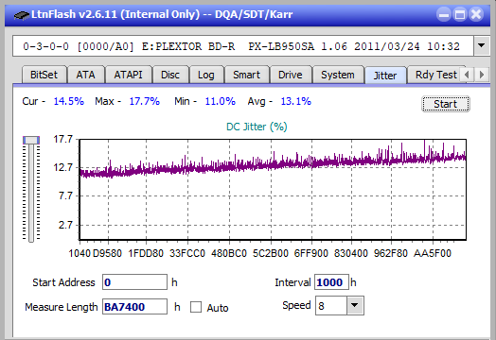
Task: Switch to the Log tab
Action: [206, 75]
